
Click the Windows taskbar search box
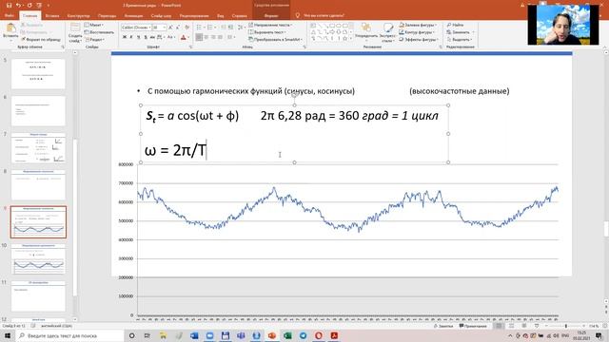69,335
